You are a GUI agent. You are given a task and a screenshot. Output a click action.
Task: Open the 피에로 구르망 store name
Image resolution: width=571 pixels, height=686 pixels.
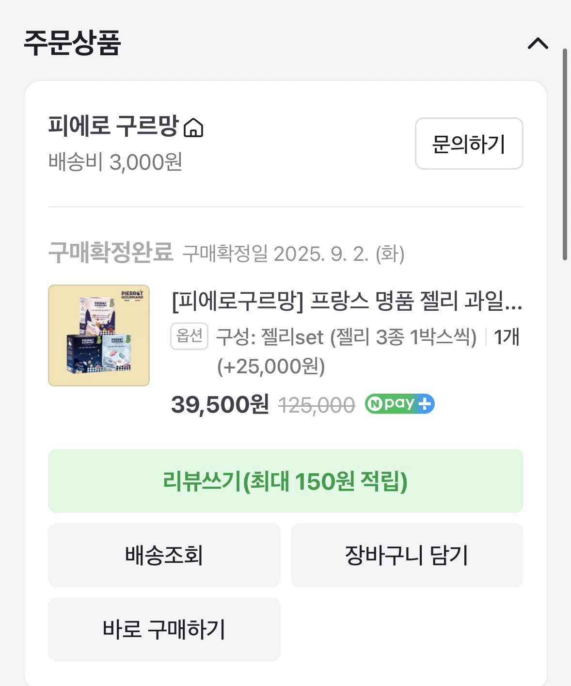pos(113,126)
